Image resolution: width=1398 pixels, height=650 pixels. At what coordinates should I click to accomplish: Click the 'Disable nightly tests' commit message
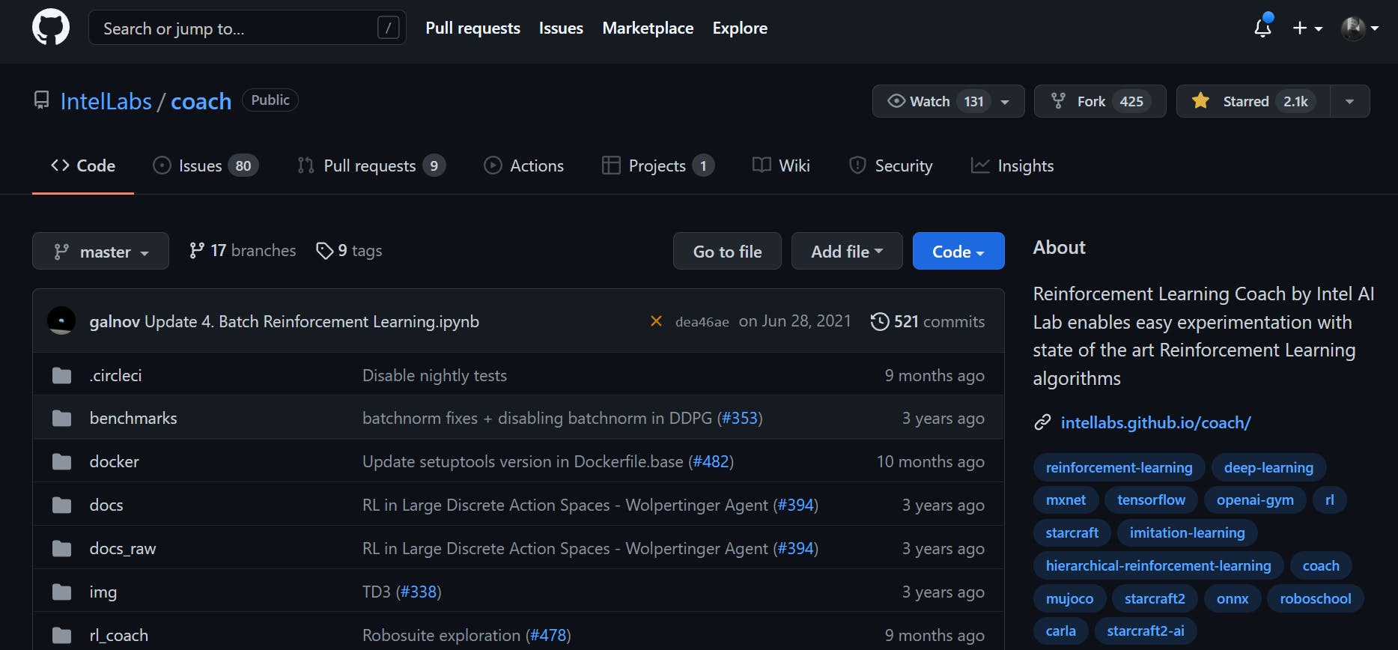click(x=434, y=375)
